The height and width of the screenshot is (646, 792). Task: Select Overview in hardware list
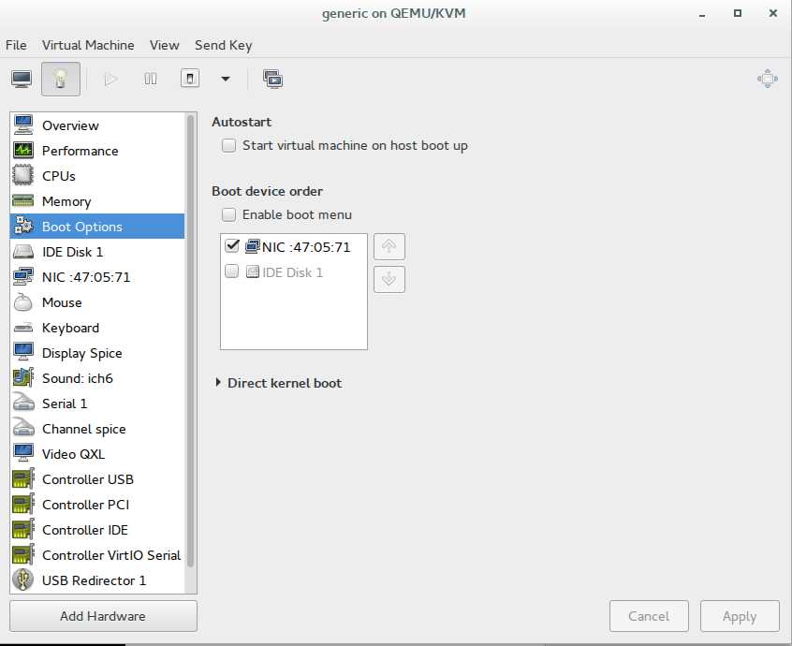point(97,125)
